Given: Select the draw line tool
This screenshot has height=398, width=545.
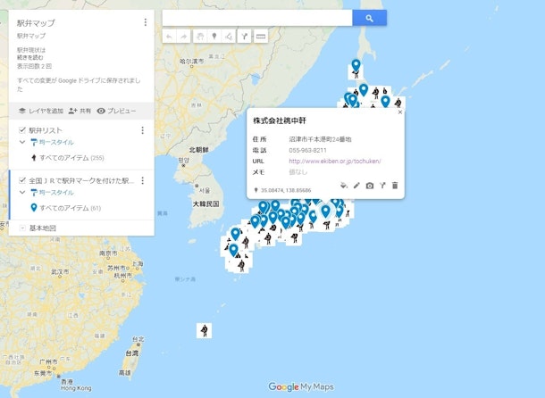Looking at the screenshot, I should pyautogui.click(x=230, y=36).
